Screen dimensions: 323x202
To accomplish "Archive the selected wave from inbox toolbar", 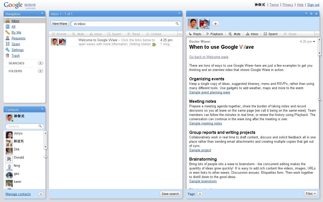I will pyautogui.click(x=59, y=34).
